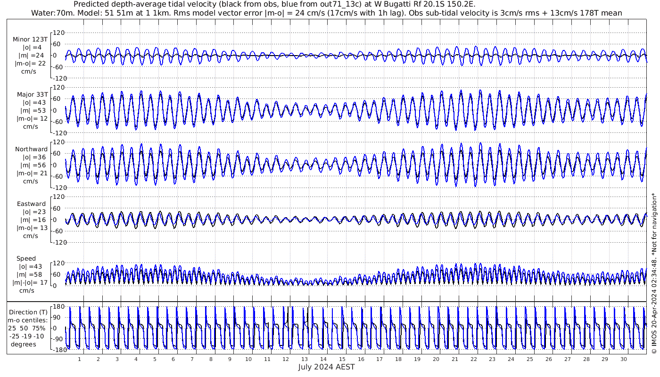Click day "26" on the date axis

click(549, 359)
